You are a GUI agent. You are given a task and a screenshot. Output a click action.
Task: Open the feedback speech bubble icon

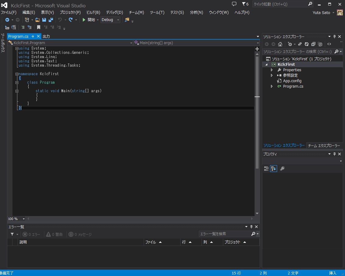pyautogui.click(x=234, y=4)
